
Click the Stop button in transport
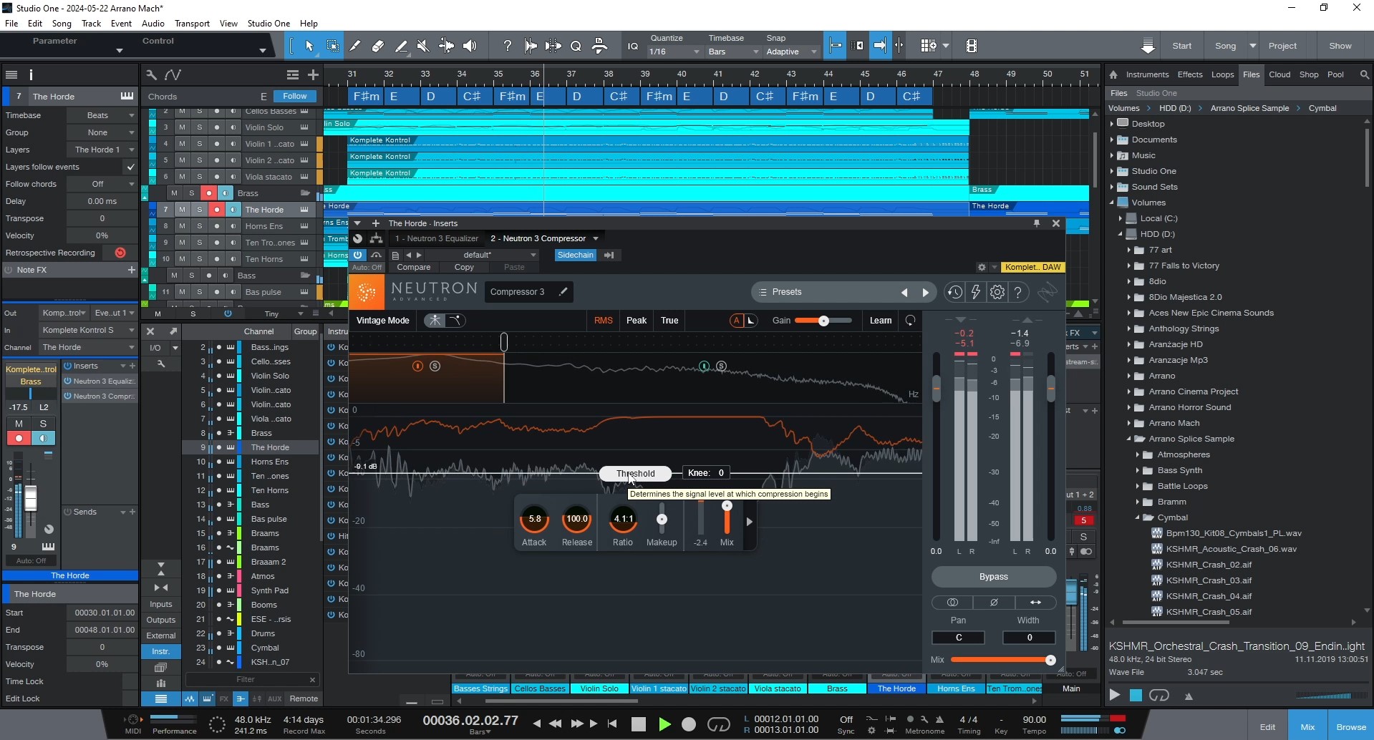click(639, 724)
